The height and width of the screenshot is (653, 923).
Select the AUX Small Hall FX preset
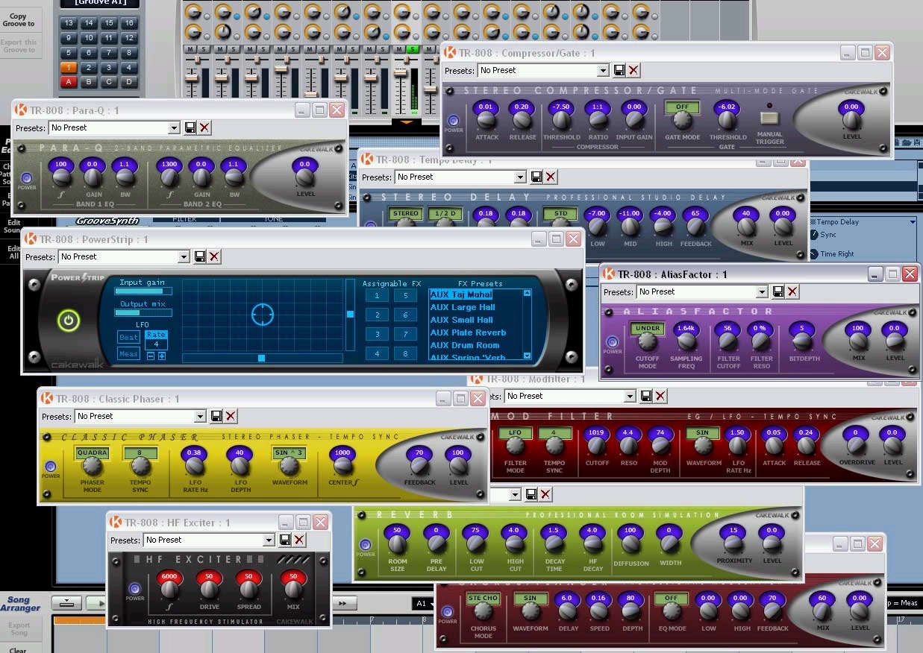462,320
